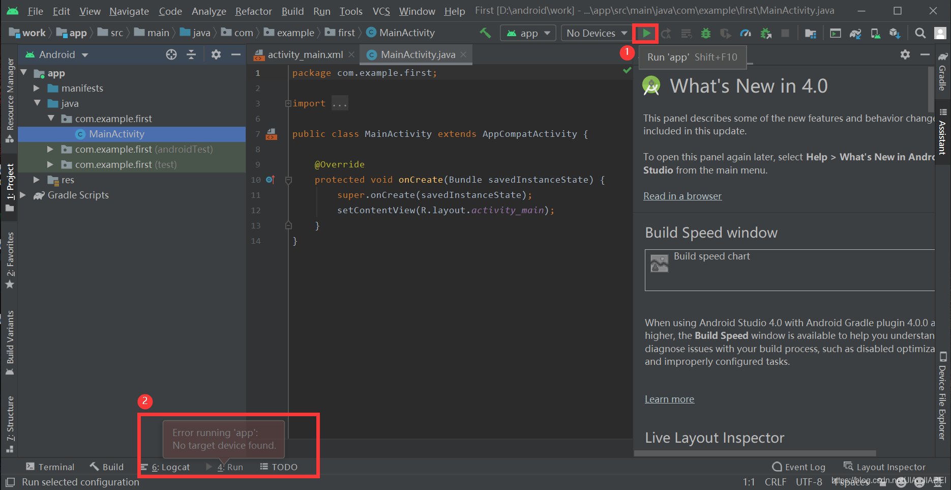Click the Build speed chart image placeholder
The image size is (951, 490).
coord(660,263)
